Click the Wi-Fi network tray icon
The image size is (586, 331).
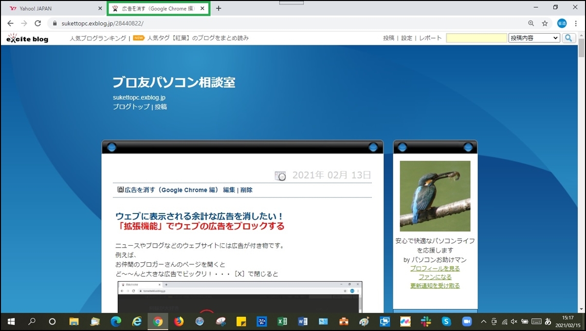504,322
